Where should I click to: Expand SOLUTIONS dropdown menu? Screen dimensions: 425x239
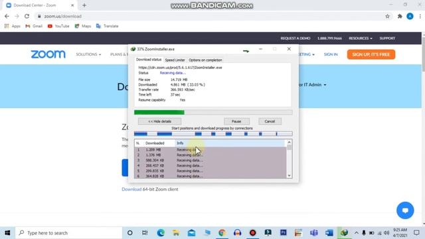(88, 54)
